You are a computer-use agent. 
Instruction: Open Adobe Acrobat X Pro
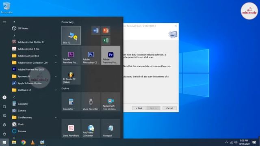35,49
